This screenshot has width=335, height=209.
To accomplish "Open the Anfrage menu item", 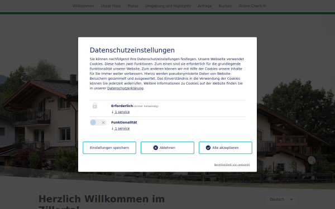I will point(205,6).
